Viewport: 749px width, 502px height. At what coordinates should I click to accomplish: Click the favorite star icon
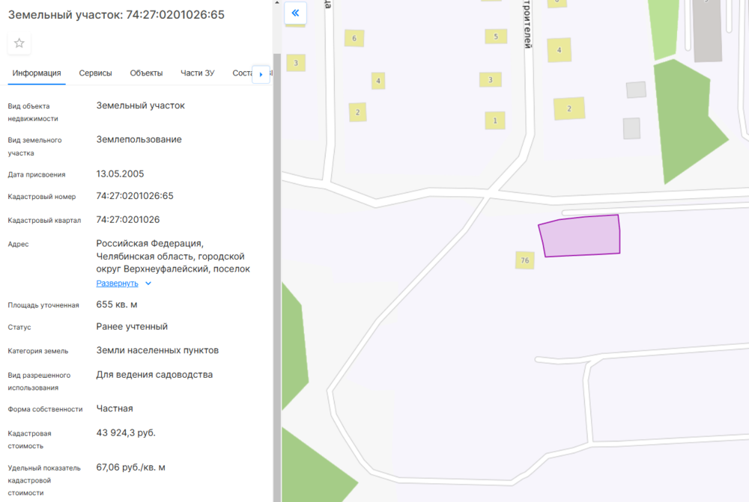[19, 43]
